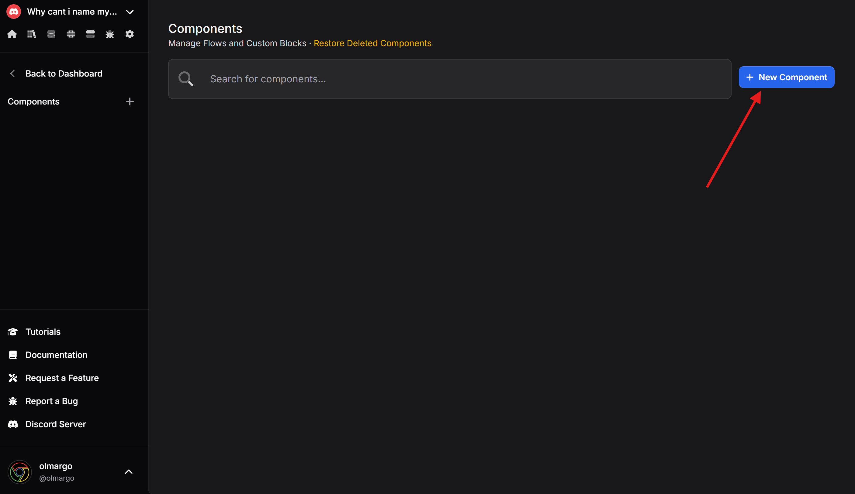The height and width of the screenshot is (494, 855).
Task: Open the globe icon in sidebar
Action: (71, 34)
